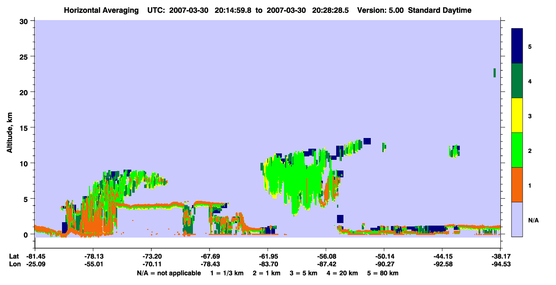Click the '2 = 1 km' legend text

tap(266, 273)
